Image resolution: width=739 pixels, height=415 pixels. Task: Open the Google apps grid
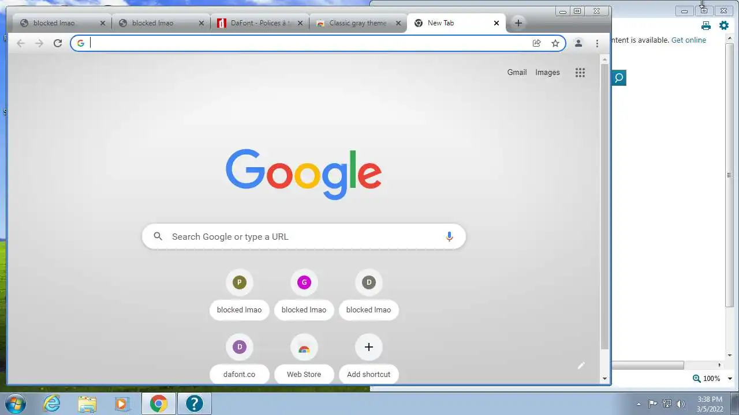click(x=580, y=73)
